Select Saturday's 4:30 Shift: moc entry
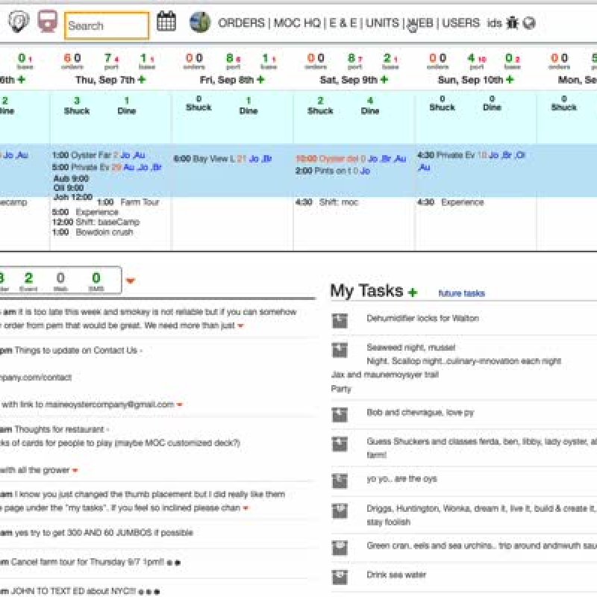Screen dimensions: 597x597 [x=327, y=202]
